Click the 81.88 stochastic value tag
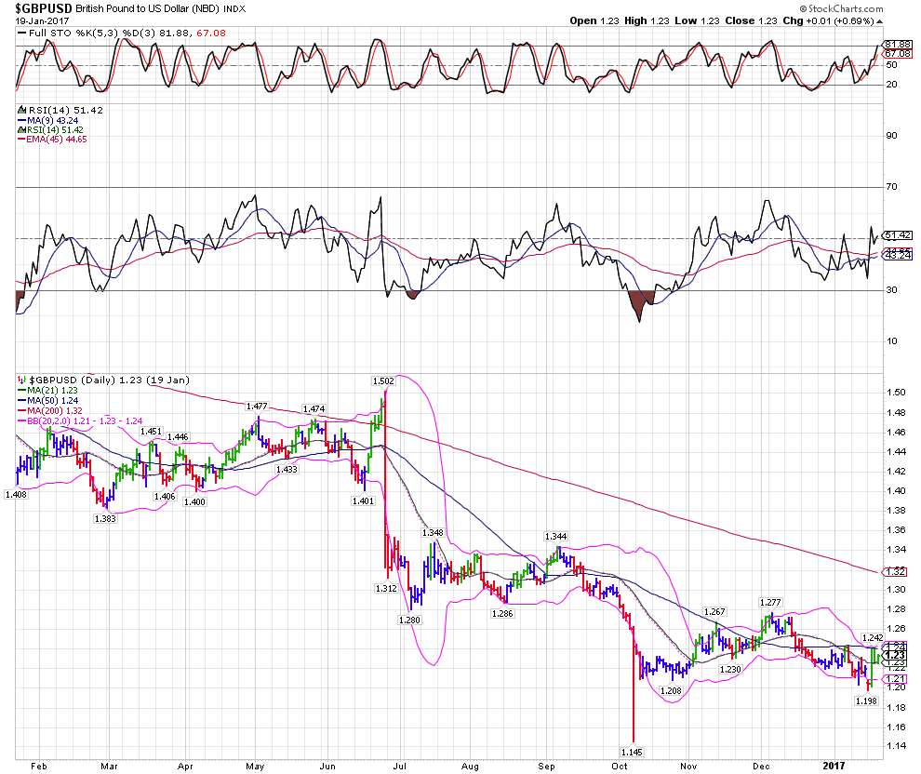Viewport: 921px width, 774px height. click(x=896, y=44)
